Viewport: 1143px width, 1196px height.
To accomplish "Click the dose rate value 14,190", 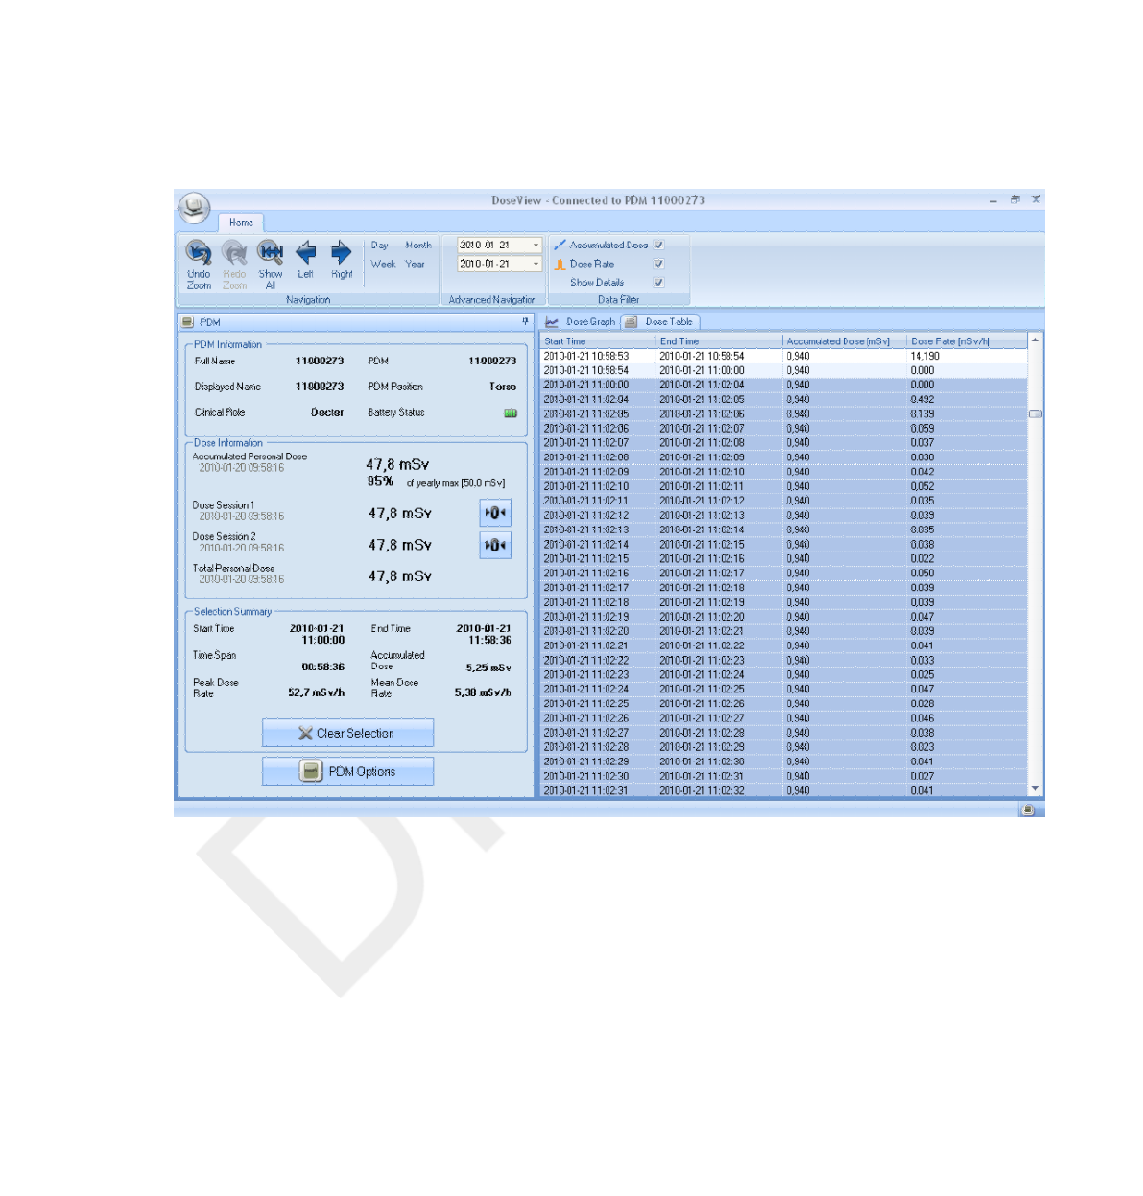I will coord(925,356).
